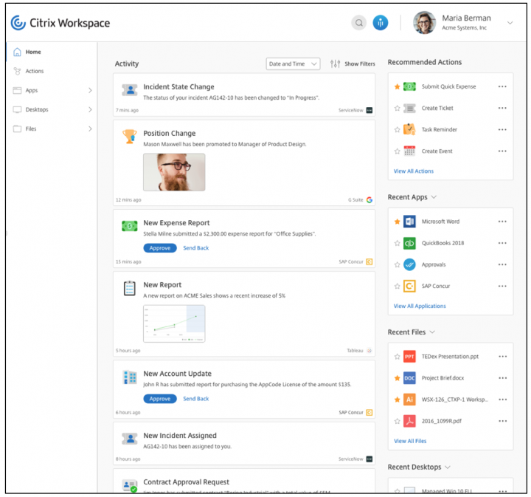Open the Show Filters sliders icon
531x497 pixels.
tap(336, 64)
